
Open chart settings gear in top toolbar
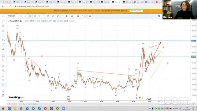pos(66,16)
